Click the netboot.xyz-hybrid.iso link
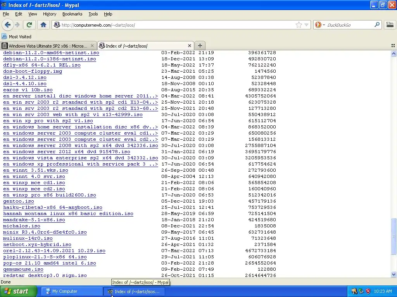 click(37, 244)
